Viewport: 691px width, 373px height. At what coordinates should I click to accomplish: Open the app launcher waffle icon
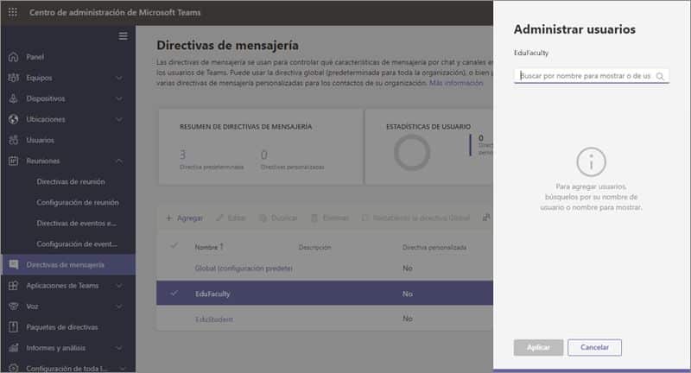pos(13,12)
